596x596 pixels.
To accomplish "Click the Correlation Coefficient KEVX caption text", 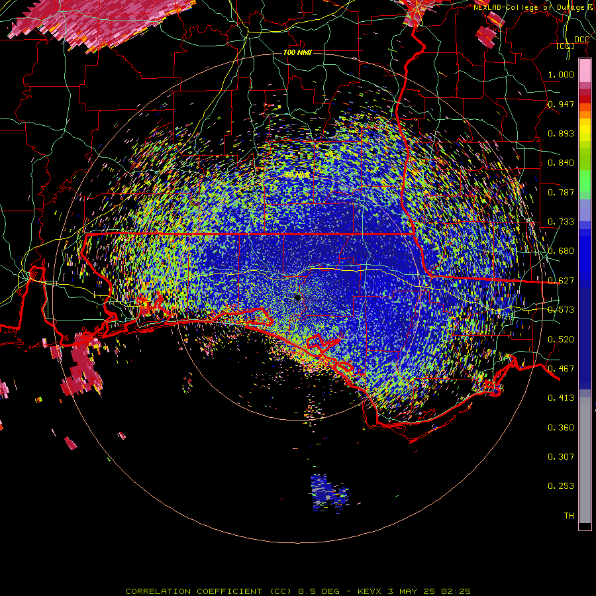I will [x=298, y=591].
